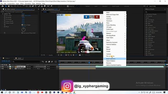The width and height of the screenshot is (168, 94).
Task: Adjust the Phase angle dial
Action: [x=23, y=30]
